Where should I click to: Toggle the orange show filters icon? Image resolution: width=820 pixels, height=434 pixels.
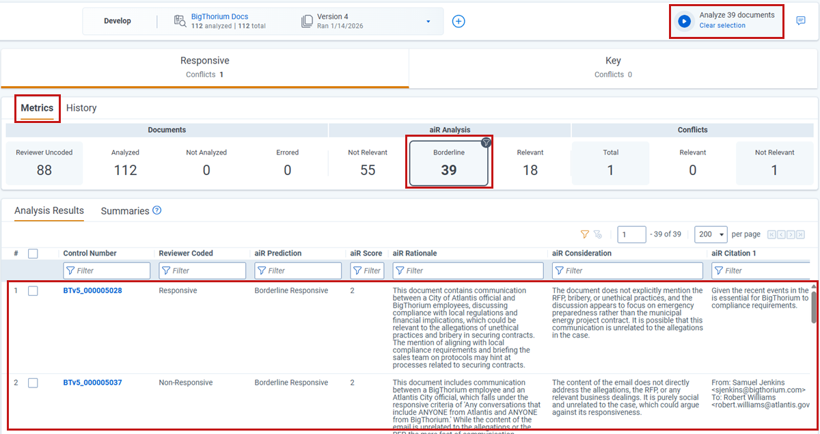[x=584, y=234]
